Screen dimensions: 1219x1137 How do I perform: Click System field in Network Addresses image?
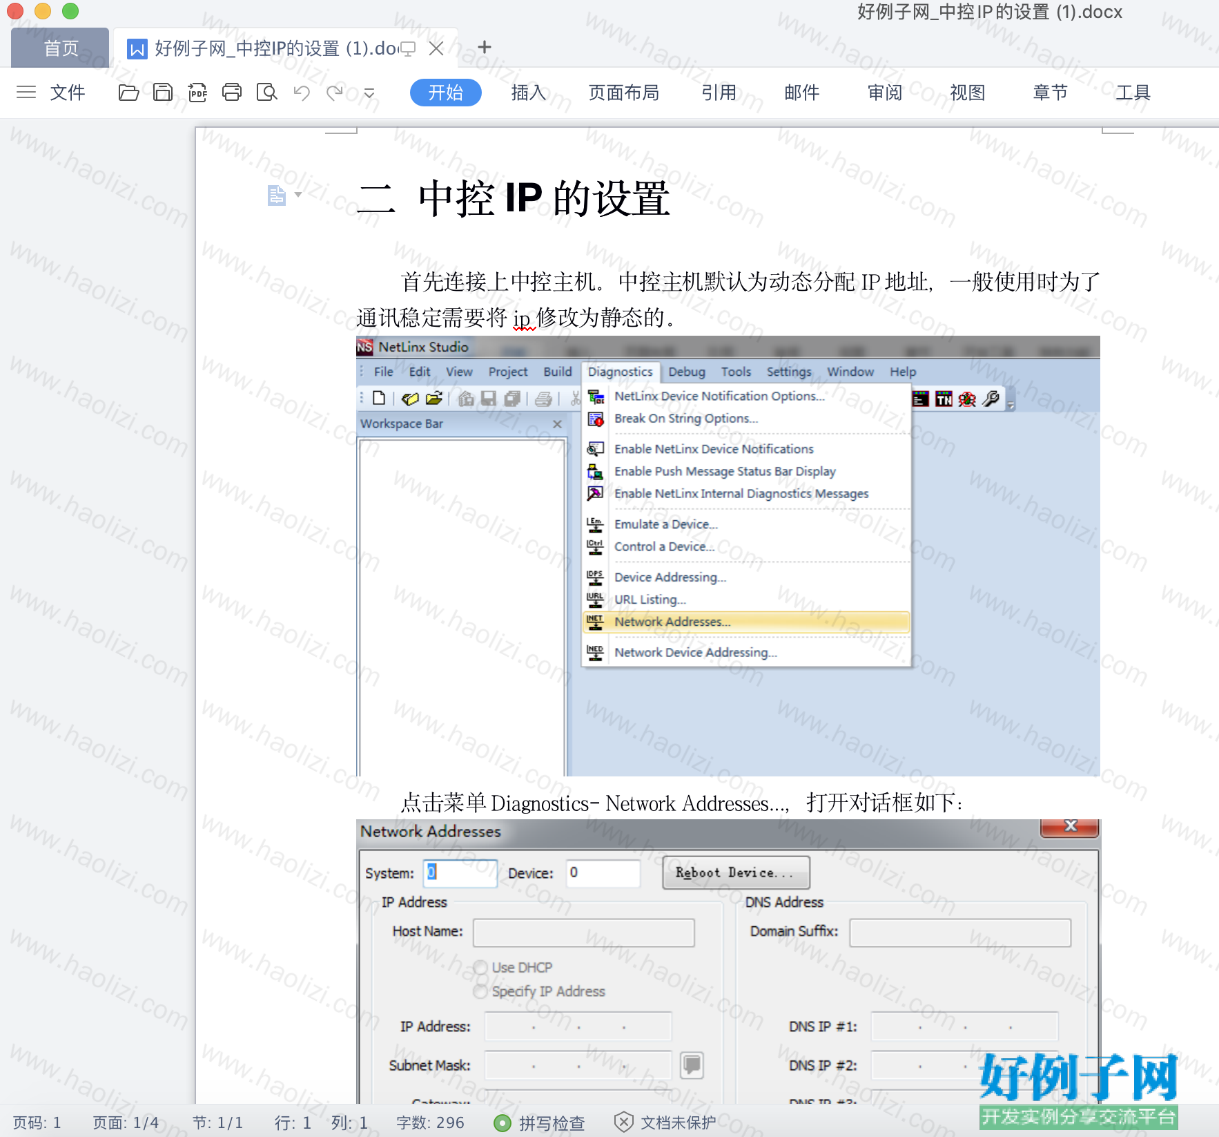(460, 872)
